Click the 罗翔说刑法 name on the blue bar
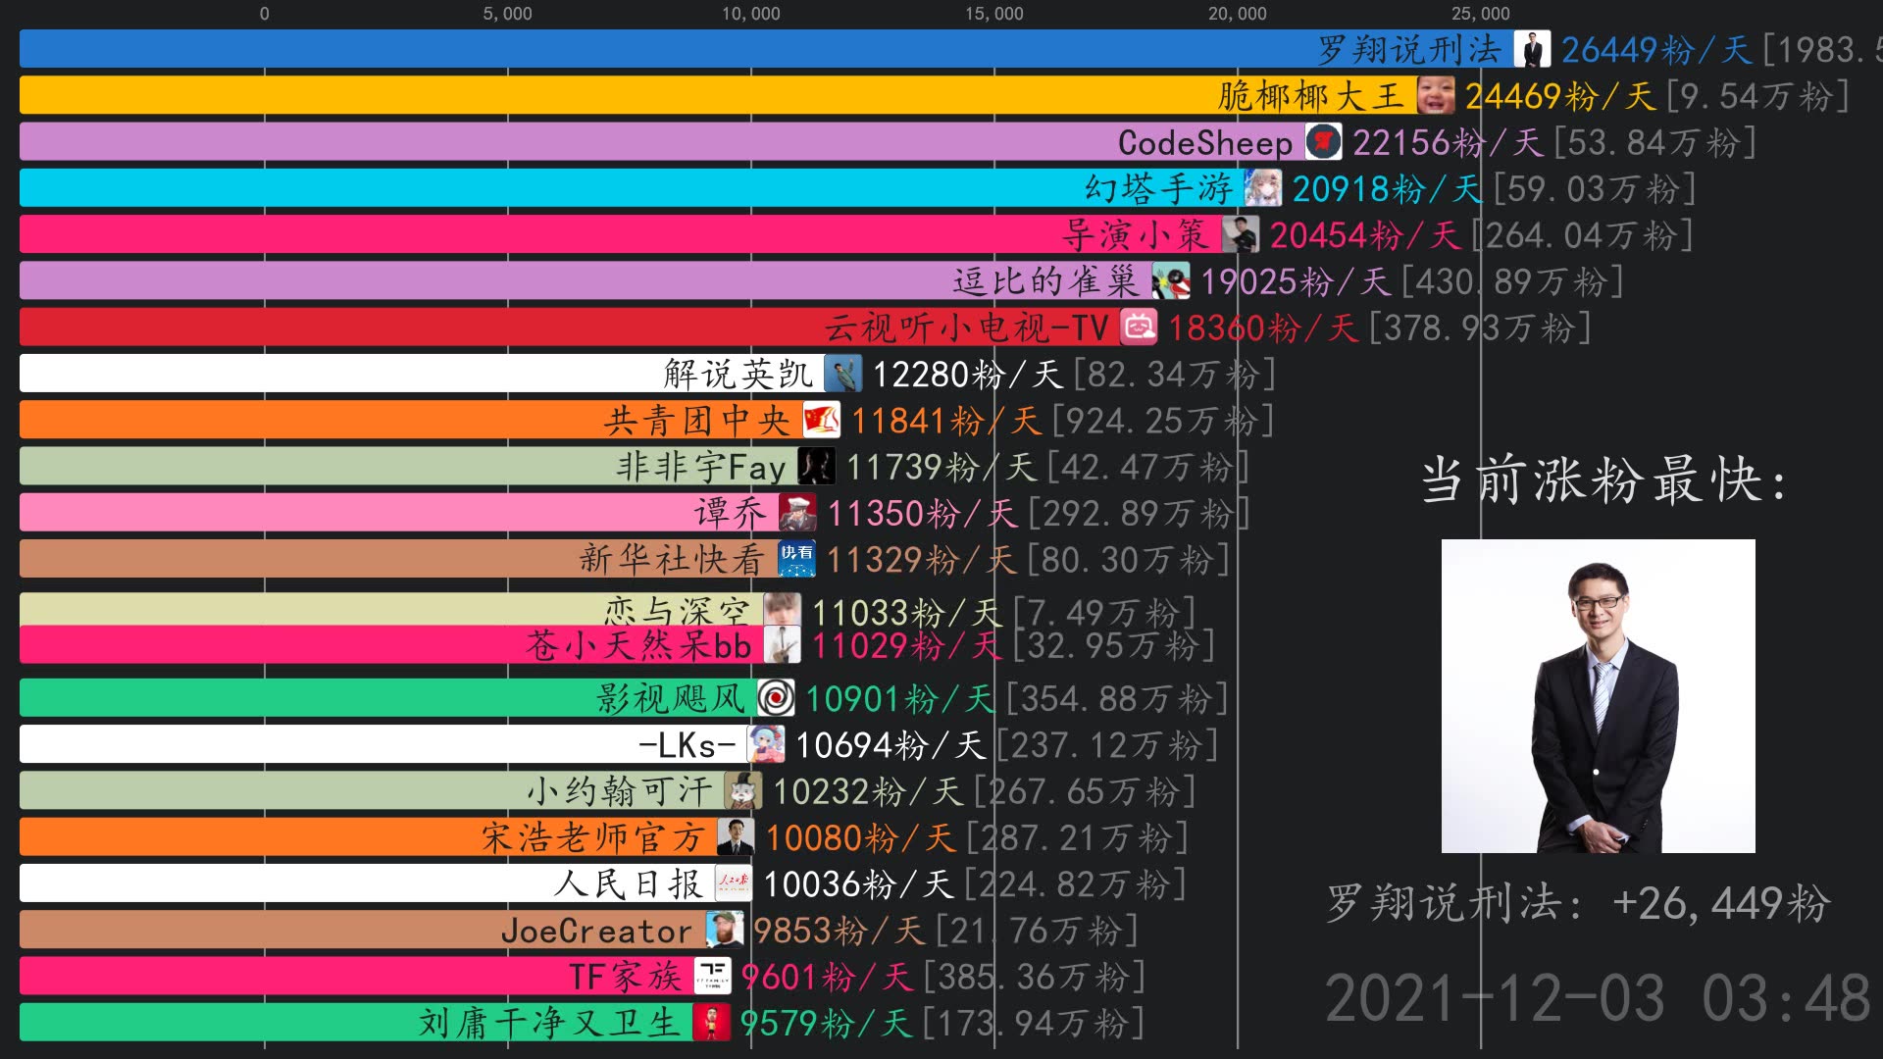The image size is (1883, 1059). pos(1409,49)
